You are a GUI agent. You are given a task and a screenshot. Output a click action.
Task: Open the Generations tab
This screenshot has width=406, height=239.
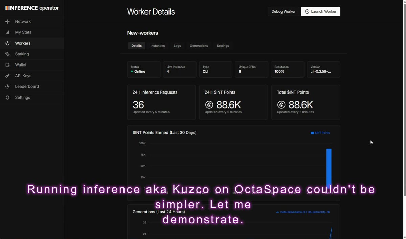[x=199, y=46]
